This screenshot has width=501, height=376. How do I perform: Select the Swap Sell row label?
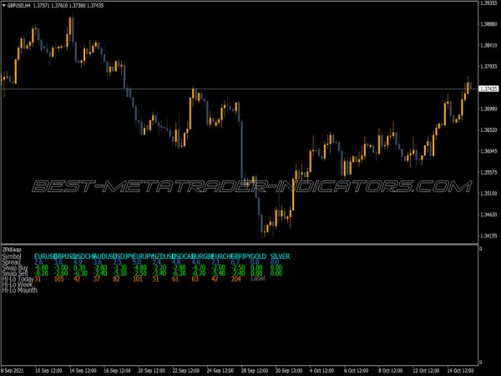click(x=15, y=273)
